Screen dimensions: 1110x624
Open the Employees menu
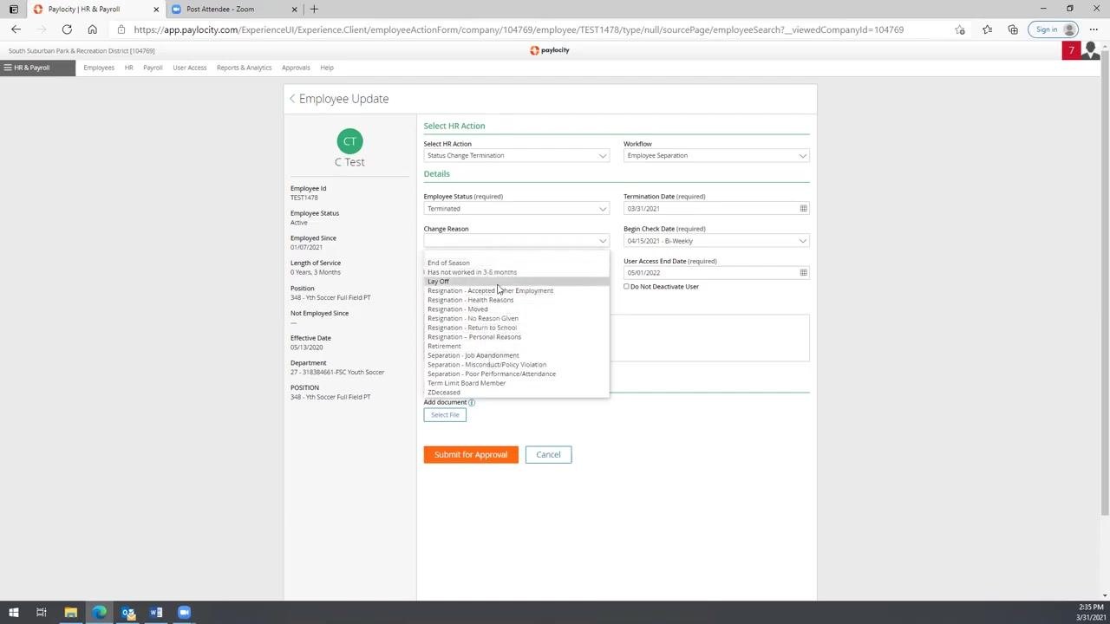[x=99, y=68]
